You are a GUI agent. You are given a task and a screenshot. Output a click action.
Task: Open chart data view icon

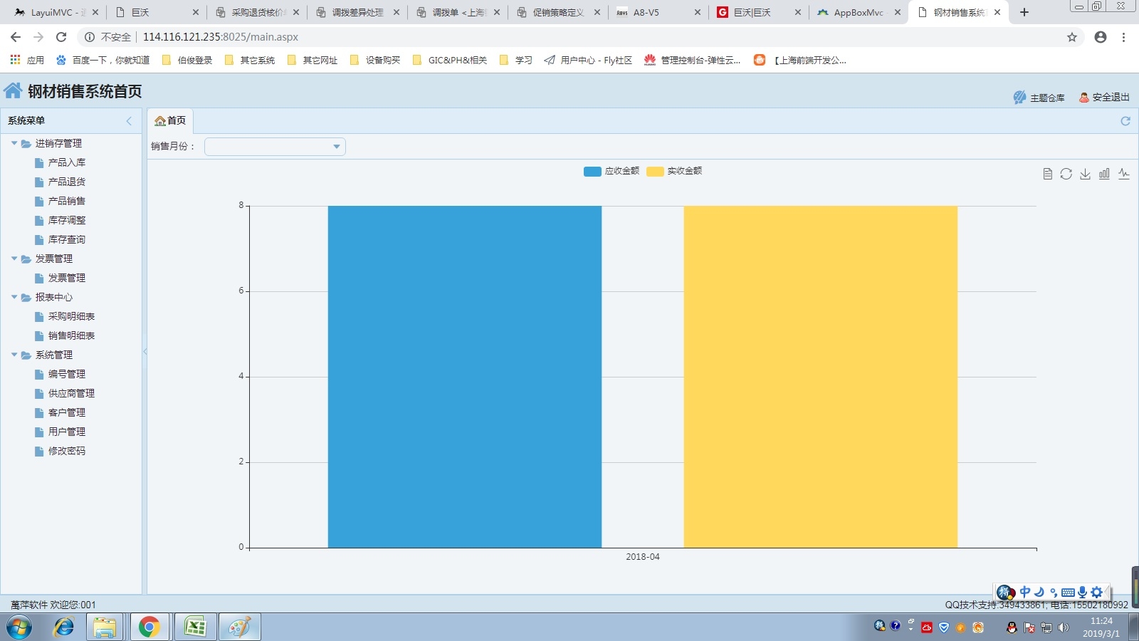click(1047, 174)
